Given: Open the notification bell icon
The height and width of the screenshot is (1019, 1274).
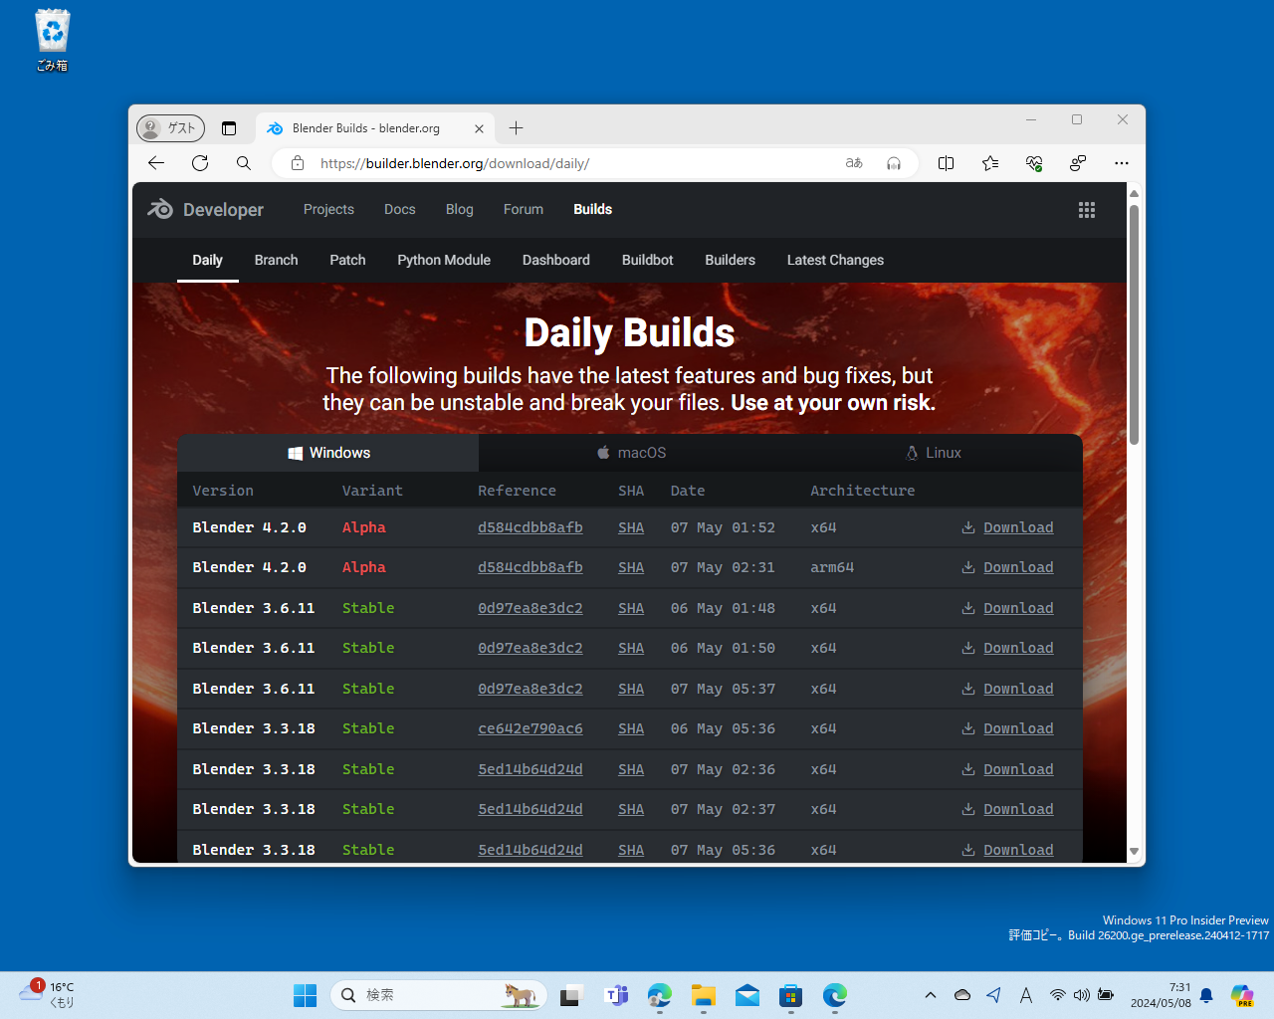Looking at the screenshot, I should click(x=1206, y=995).
